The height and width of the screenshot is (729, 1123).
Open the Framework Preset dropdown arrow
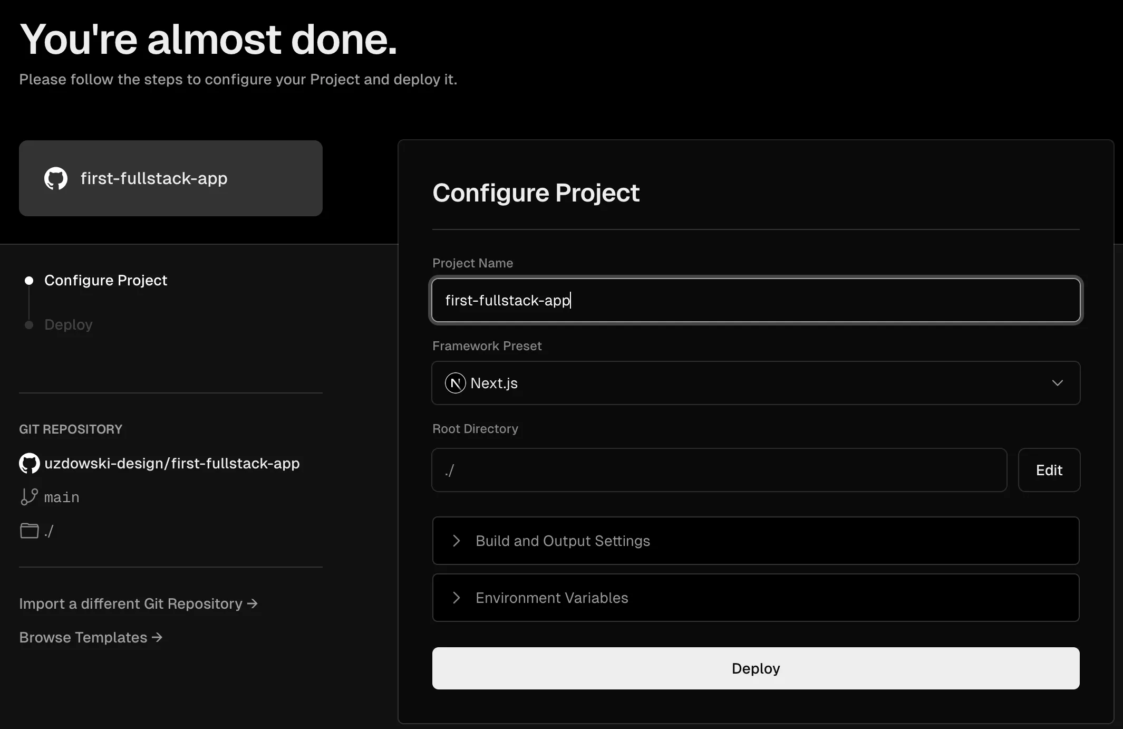1057,383
